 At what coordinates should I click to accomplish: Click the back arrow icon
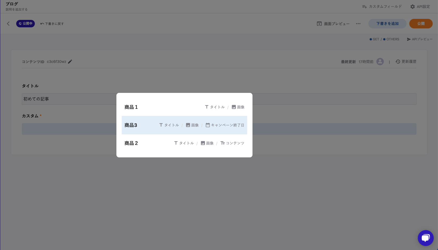pyautogui.click(x=8, y=24)
